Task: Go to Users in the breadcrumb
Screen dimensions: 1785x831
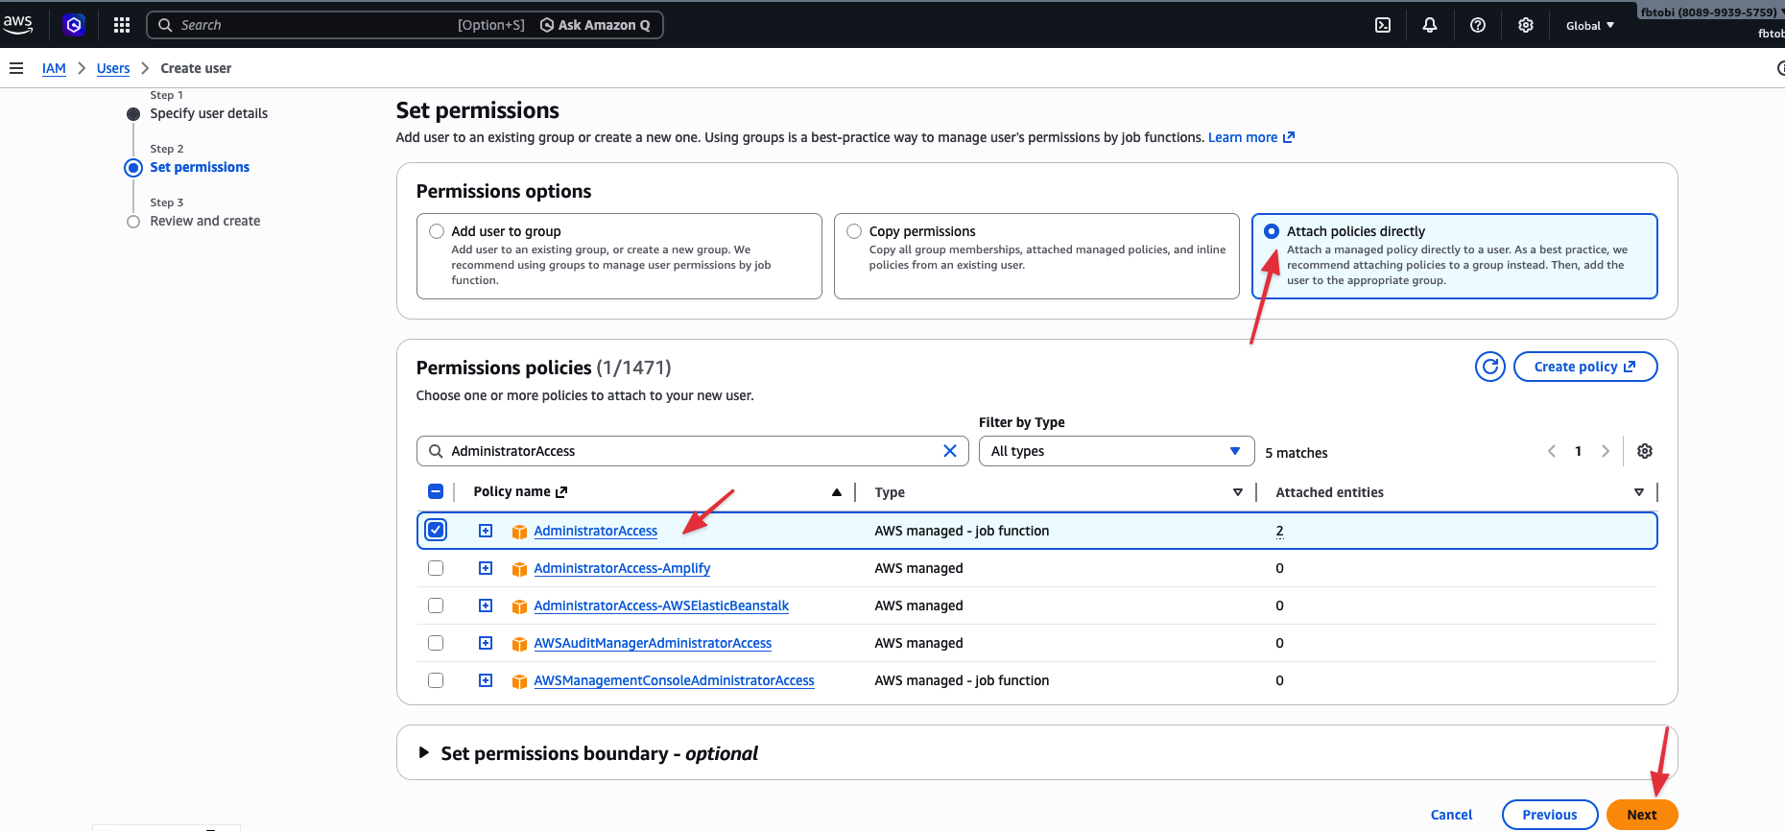Action: click(x=113, y=68)
